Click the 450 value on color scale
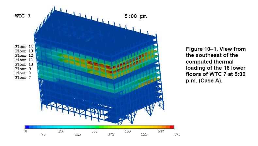 [x=127, y=131]
